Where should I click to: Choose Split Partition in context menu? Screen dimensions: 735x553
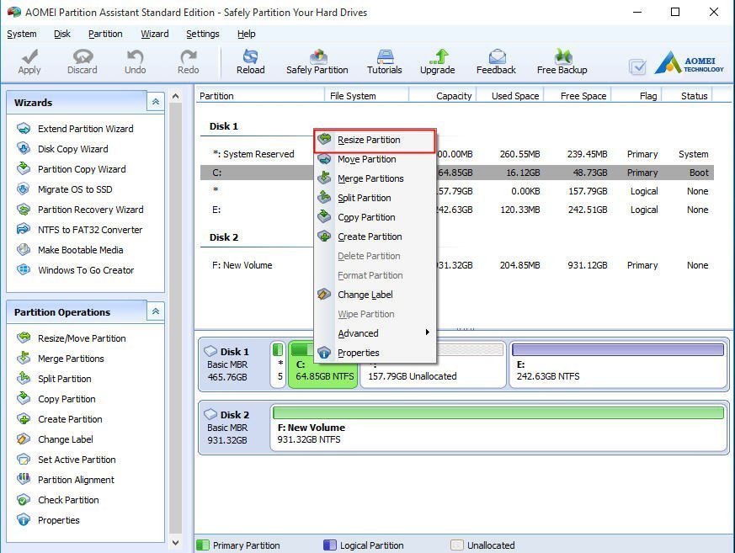375,198
